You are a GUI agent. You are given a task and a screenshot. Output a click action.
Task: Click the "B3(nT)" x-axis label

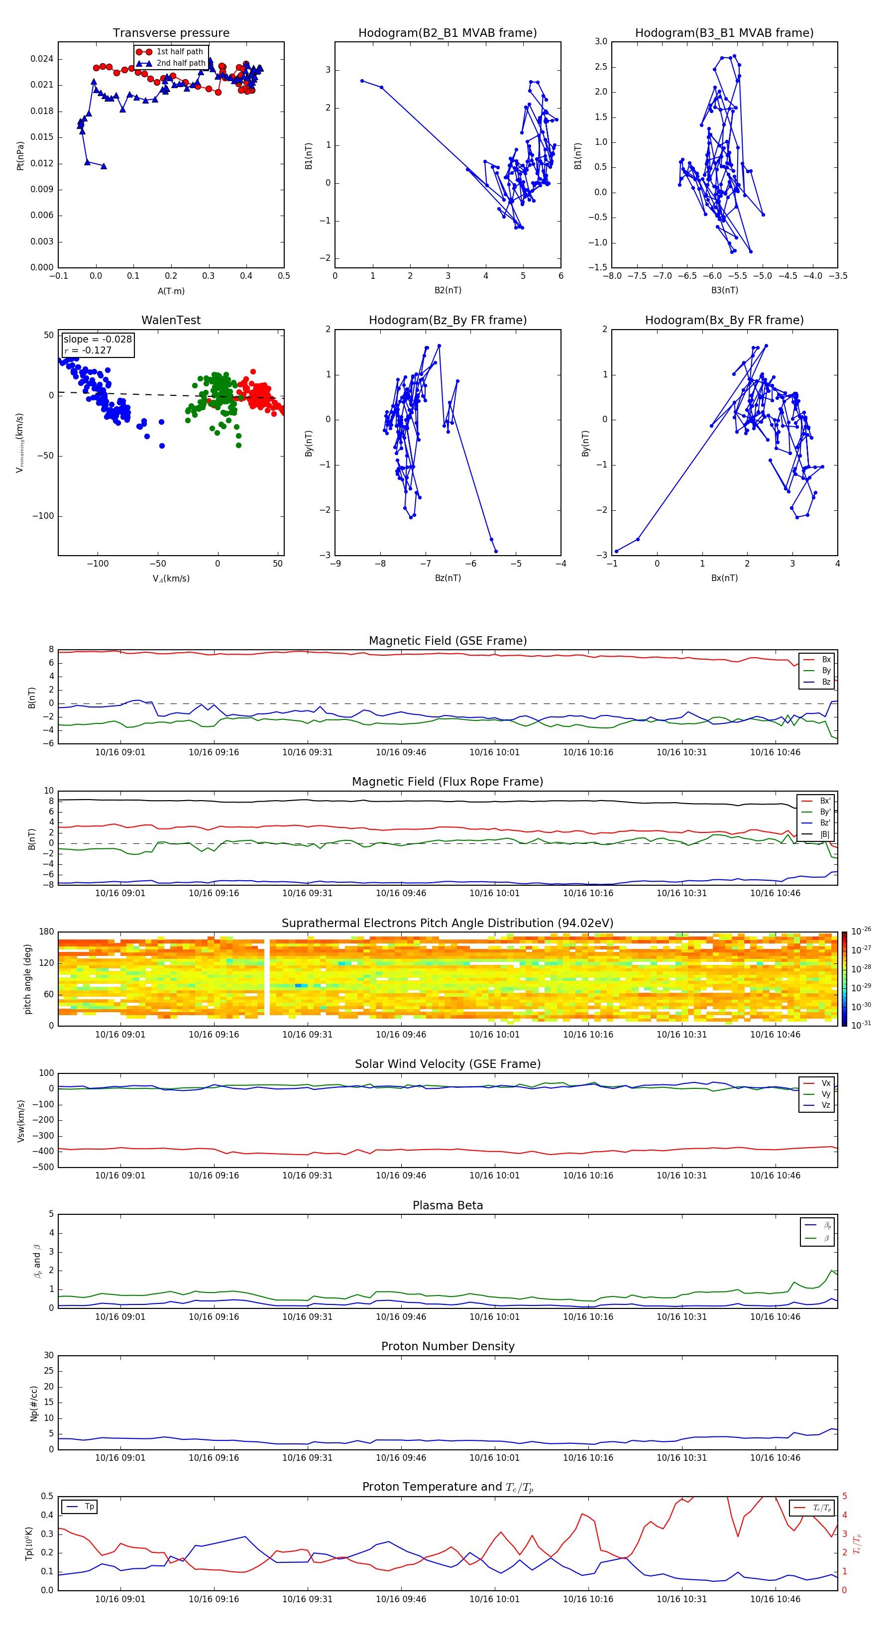(724, 290)
